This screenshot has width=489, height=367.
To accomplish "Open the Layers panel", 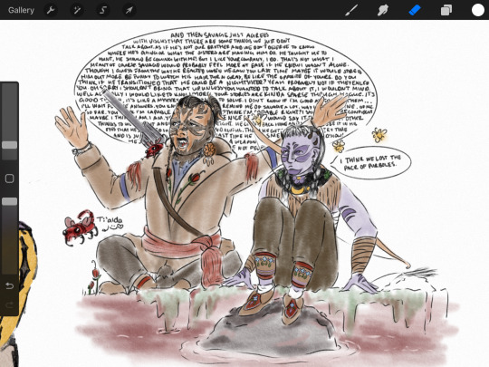I will [446, 10].
